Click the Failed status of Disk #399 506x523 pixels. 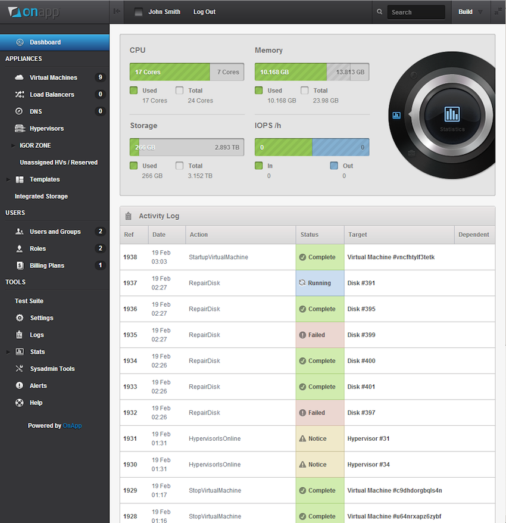point(320,335)
